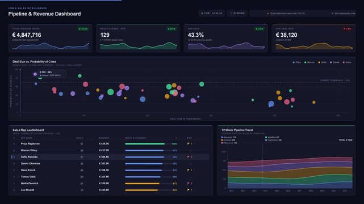
Task: Sort the leaderboard by the Rep Name column
Action: pyautogui.click(x=26, y=138)
